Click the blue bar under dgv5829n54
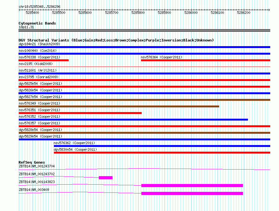This screenshot has height=211, width=279. point(144,139)
